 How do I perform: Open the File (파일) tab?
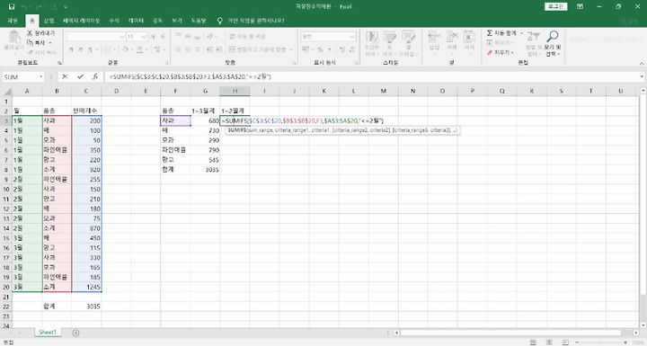13,21
